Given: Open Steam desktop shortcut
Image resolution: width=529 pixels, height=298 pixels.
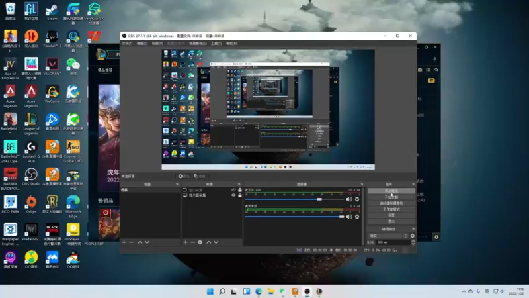Looking at the screenshot, I should coord(52,11).
